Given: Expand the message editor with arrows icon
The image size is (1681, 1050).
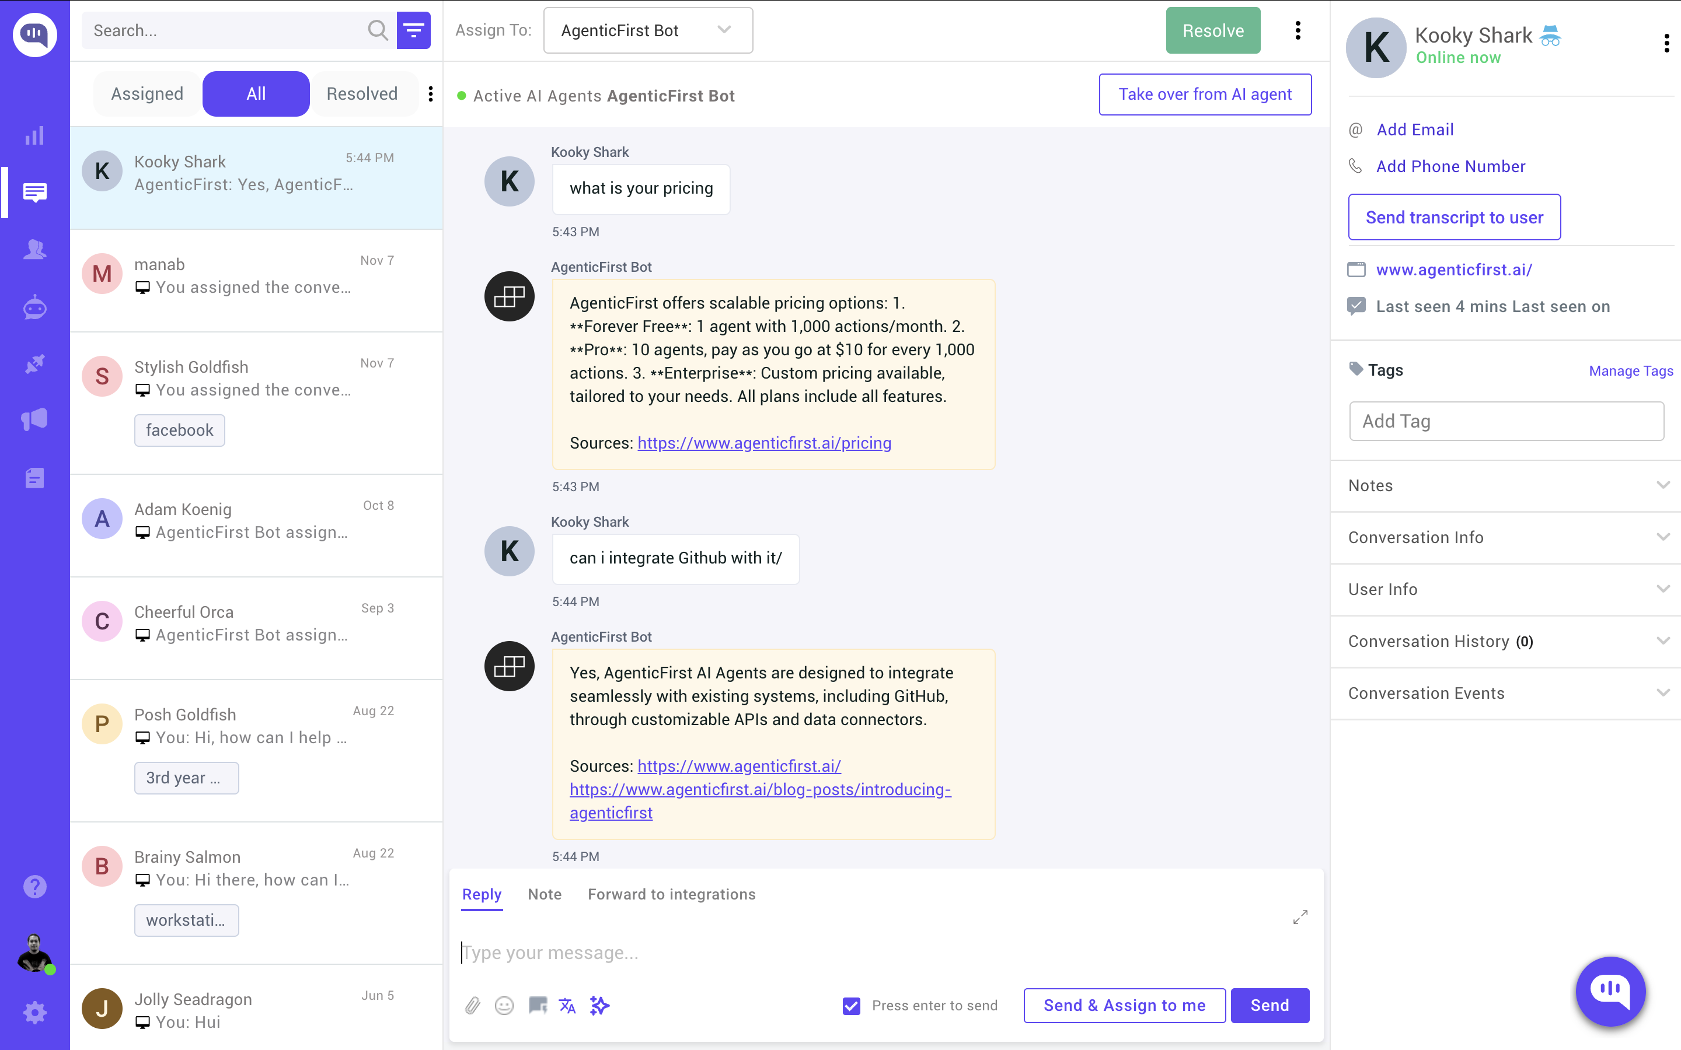Looking at the screenshot, I should (1300, 918).
